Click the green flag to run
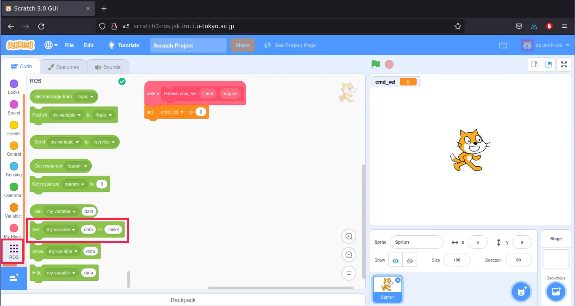This screenshot has height=306, width=575. coord(375,64)
